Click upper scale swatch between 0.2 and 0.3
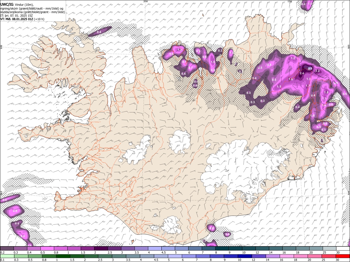 pos(7,249)
